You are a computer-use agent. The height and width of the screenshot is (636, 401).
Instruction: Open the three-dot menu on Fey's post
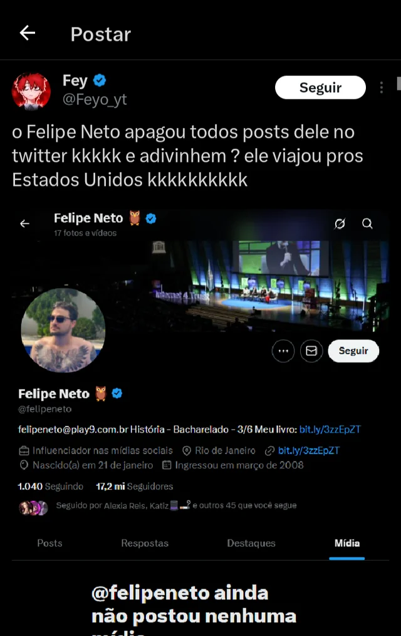point(381,88)
